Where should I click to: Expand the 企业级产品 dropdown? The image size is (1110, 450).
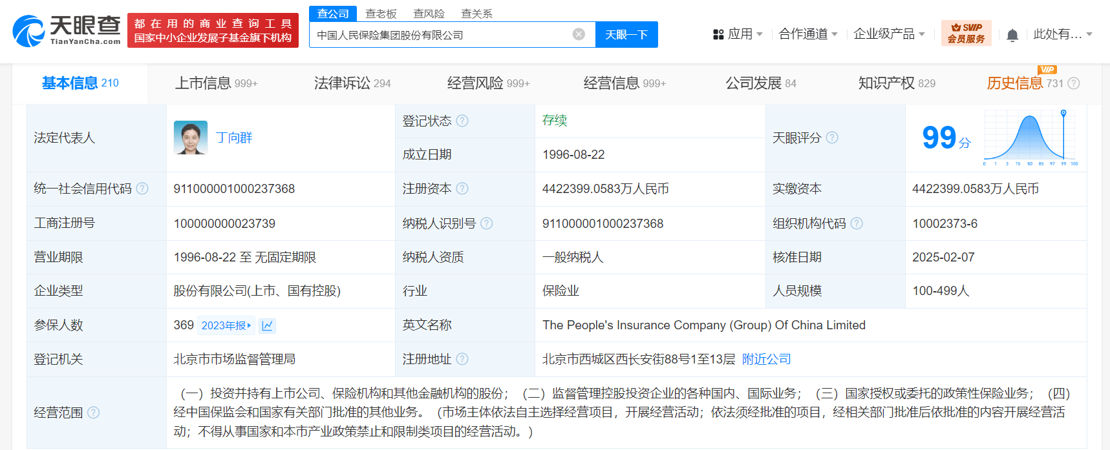coord(889,34)
